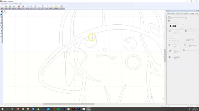199x111 pixels.
Task: Open the Help menu
Action: pos(20,4)
